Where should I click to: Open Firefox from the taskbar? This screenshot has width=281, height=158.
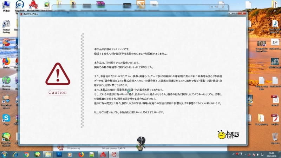coord(81,154)
